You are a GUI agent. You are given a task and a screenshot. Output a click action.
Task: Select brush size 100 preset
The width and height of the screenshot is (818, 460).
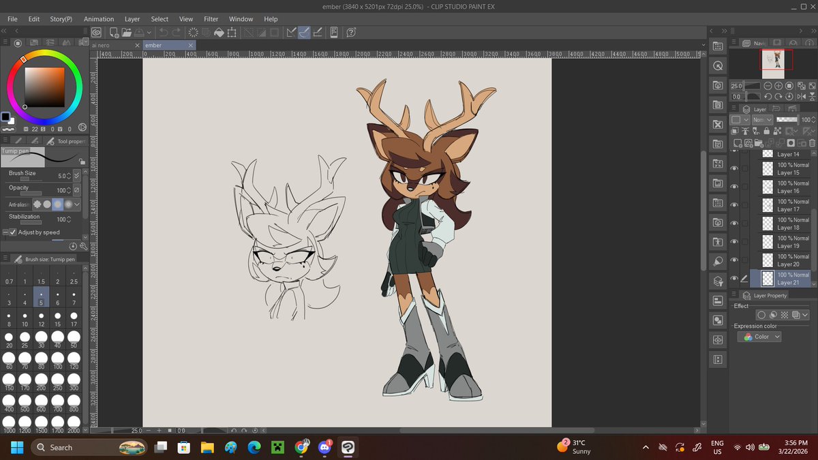tap(58, 361)
